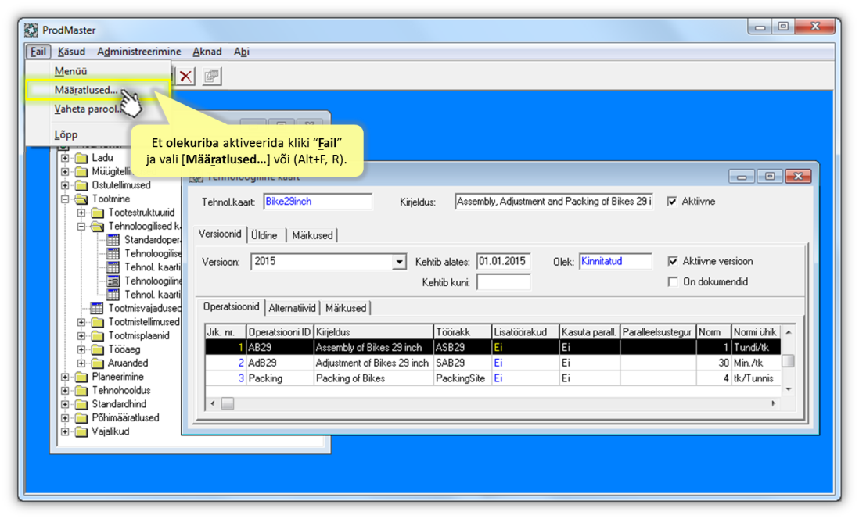Expand the Planeerimine tree node
The image size is (859, 519).
click(65, 377)
